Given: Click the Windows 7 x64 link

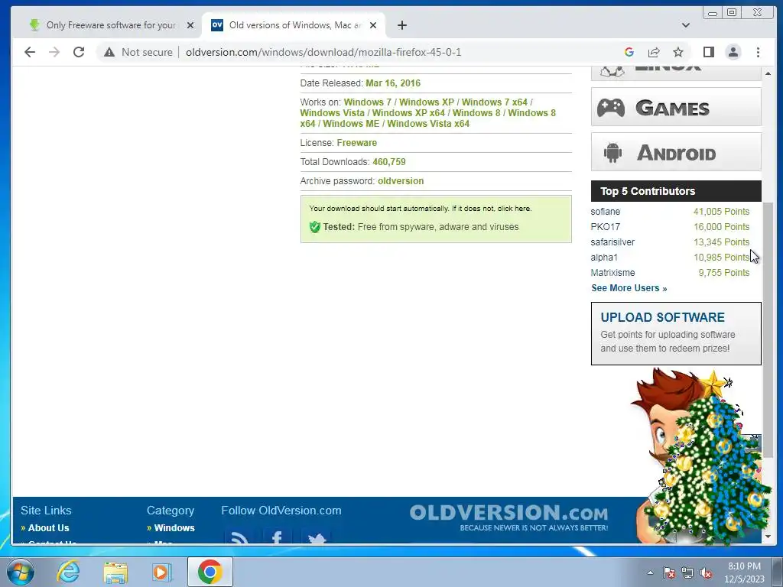Looking at the screenshot, I should pyautogui.click(x=495, y=102).
